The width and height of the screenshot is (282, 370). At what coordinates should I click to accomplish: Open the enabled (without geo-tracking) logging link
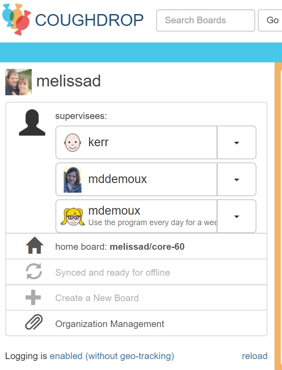coord(112,356)
